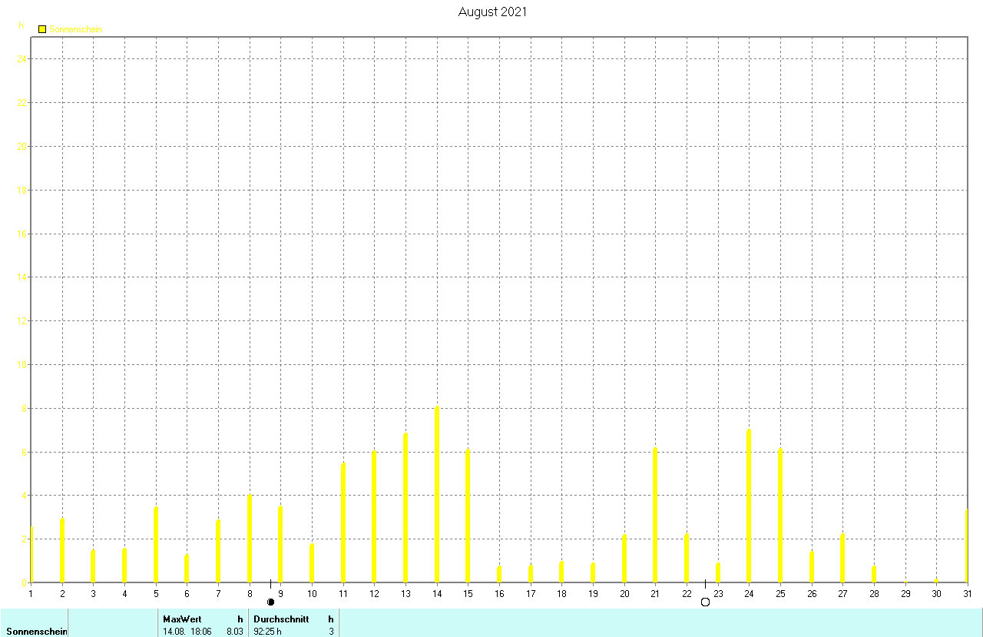Viewport: 983px width, 637px height.
Task: Select the bar for day 22
Action: point(687,558)
